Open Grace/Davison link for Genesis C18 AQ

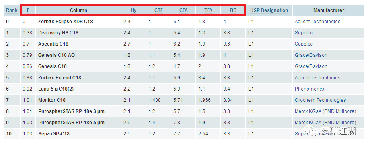click(311, 55)
